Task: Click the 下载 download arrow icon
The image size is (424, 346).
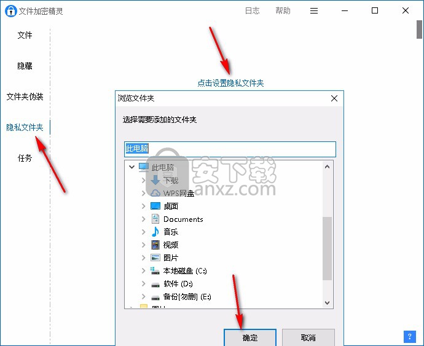Action: click(155, 180)
